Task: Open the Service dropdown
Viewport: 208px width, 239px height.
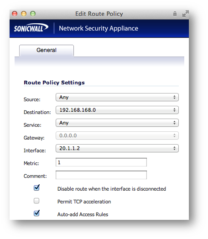Action: tap(117, 123)
